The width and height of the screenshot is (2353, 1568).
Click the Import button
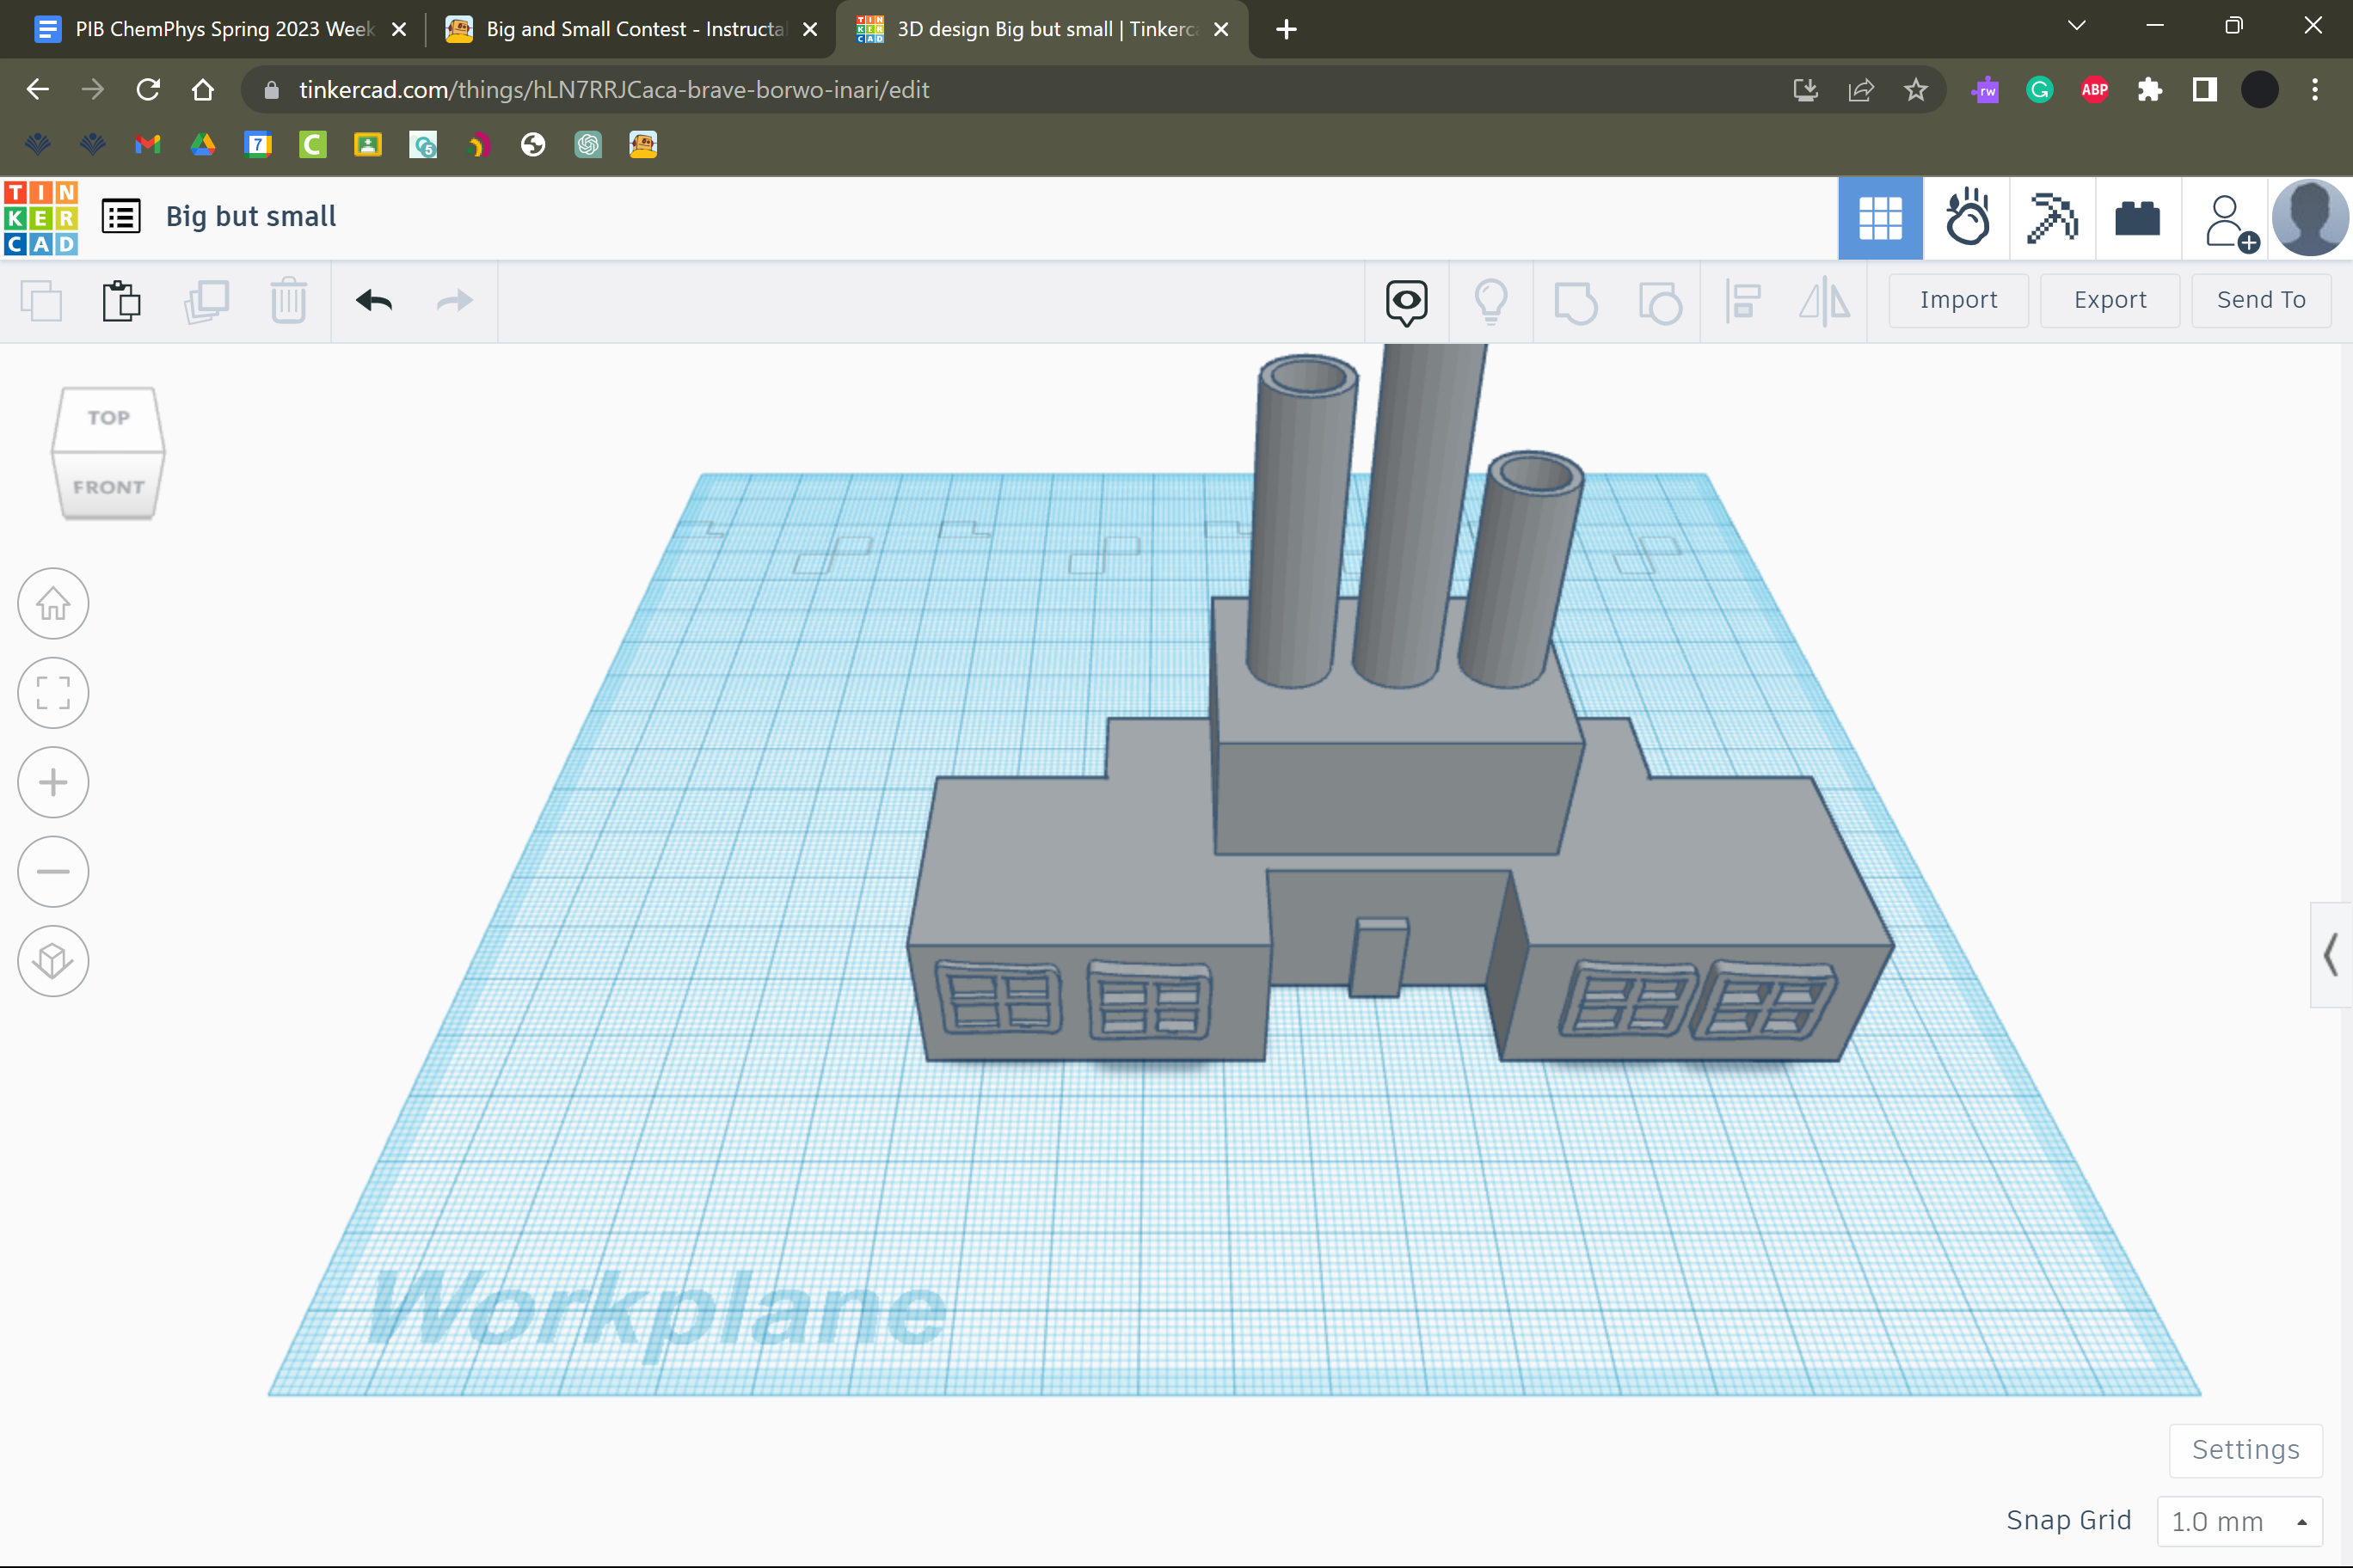click(1958, 300)
